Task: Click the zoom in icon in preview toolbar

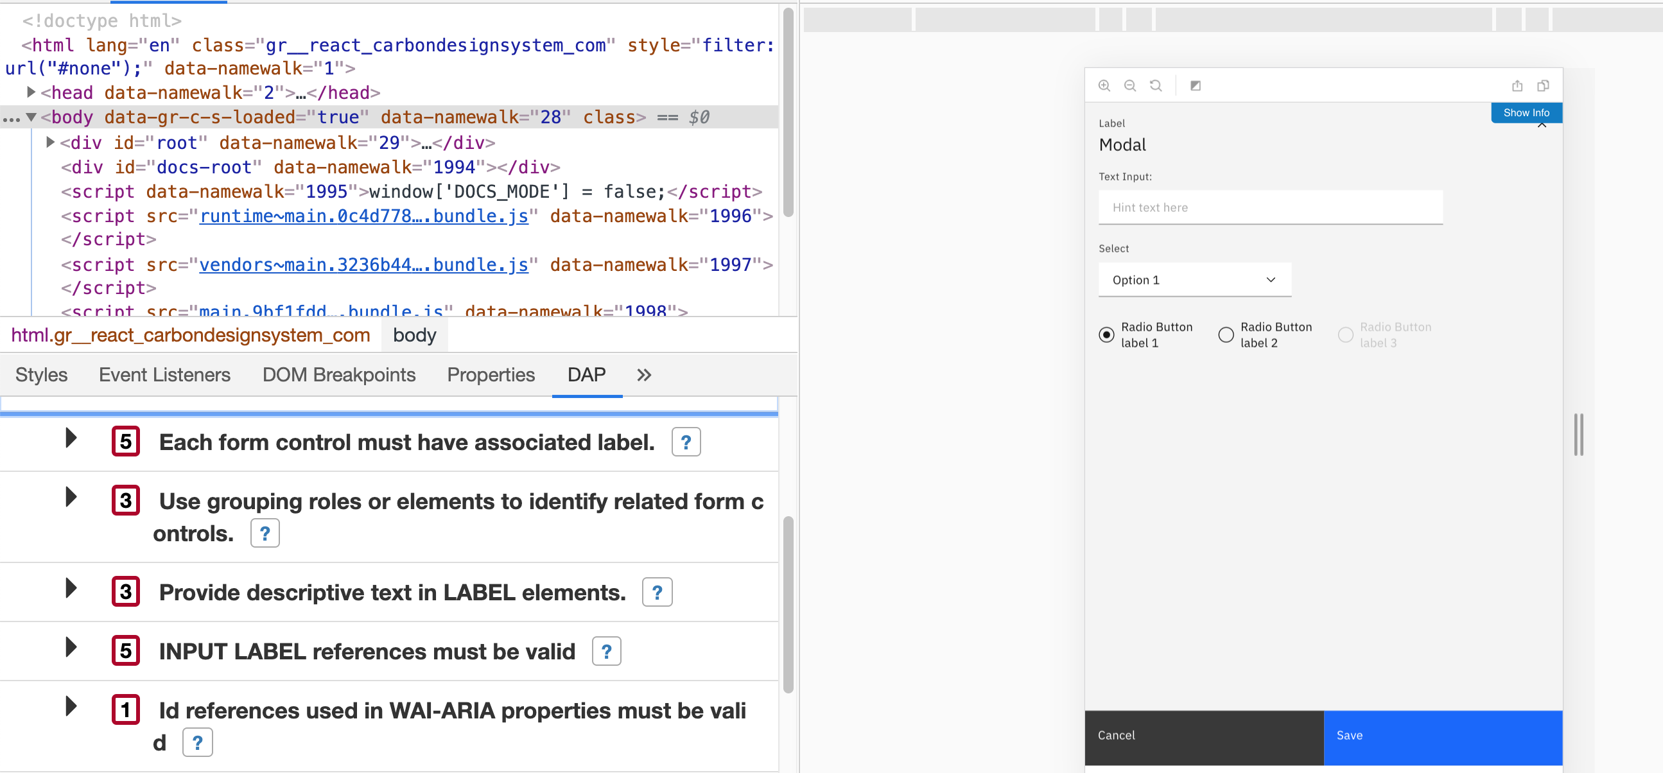Action: pyautogui.click(x=1104, y=85)
